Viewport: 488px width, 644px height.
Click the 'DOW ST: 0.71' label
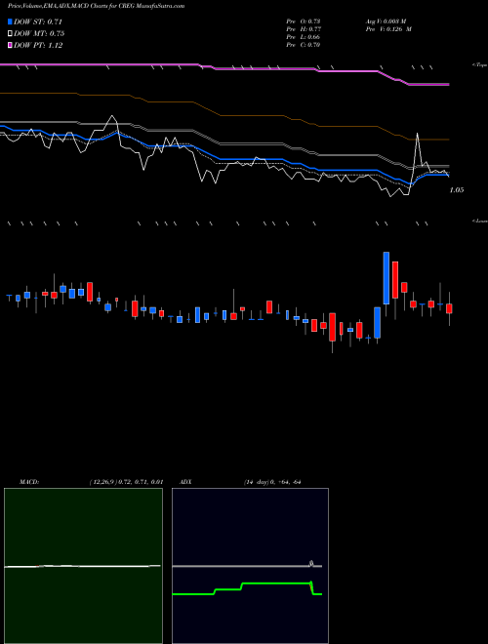tap(38, 21)
